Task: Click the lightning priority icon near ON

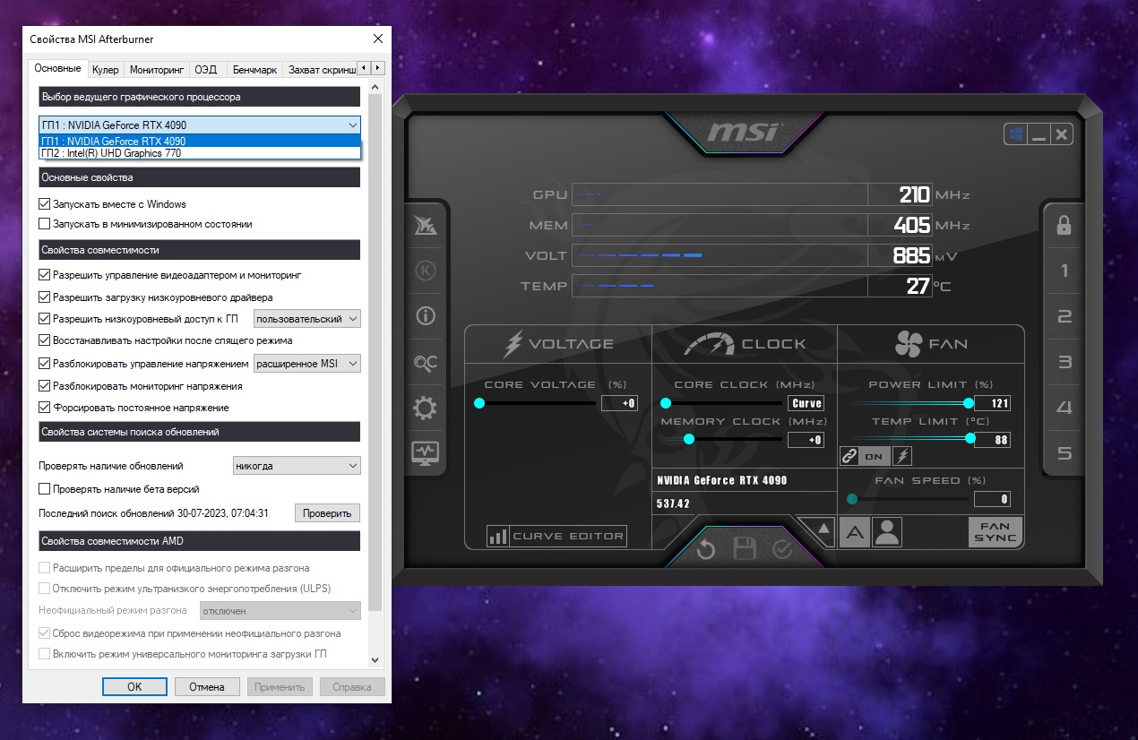Action: click(x=902, y=456)
